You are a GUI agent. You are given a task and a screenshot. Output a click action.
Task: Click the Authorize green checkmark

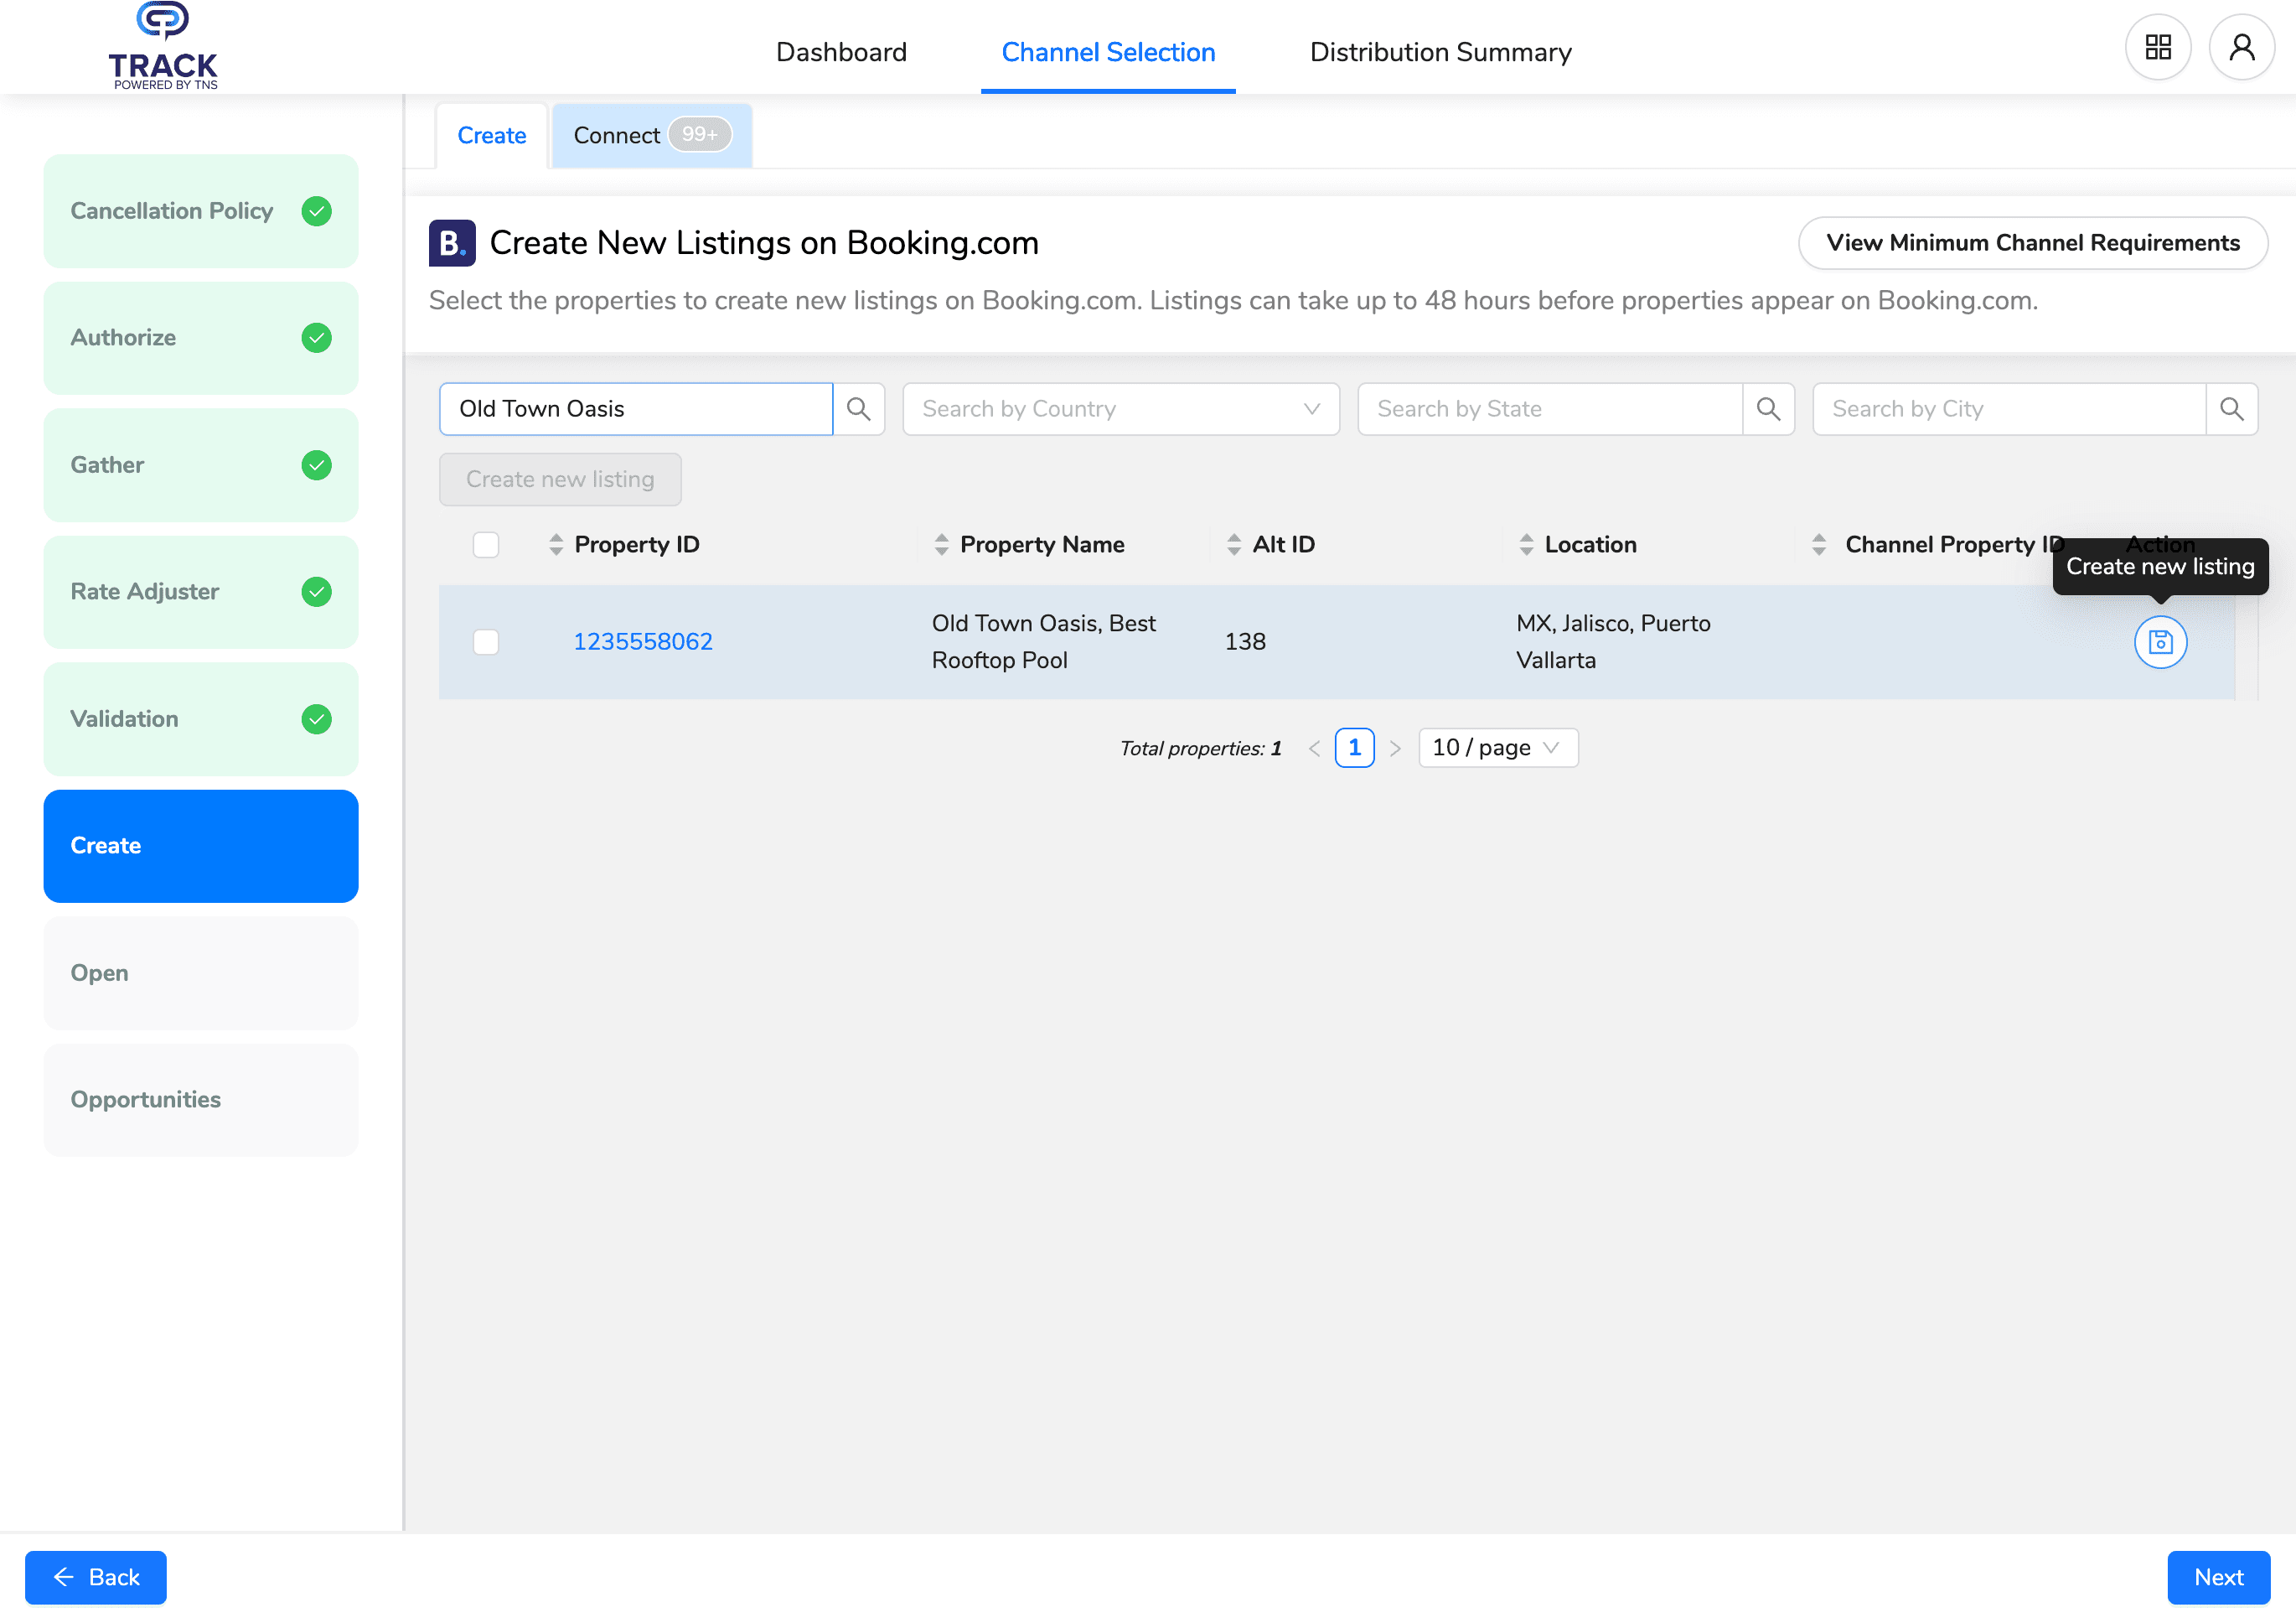(317, 338)
